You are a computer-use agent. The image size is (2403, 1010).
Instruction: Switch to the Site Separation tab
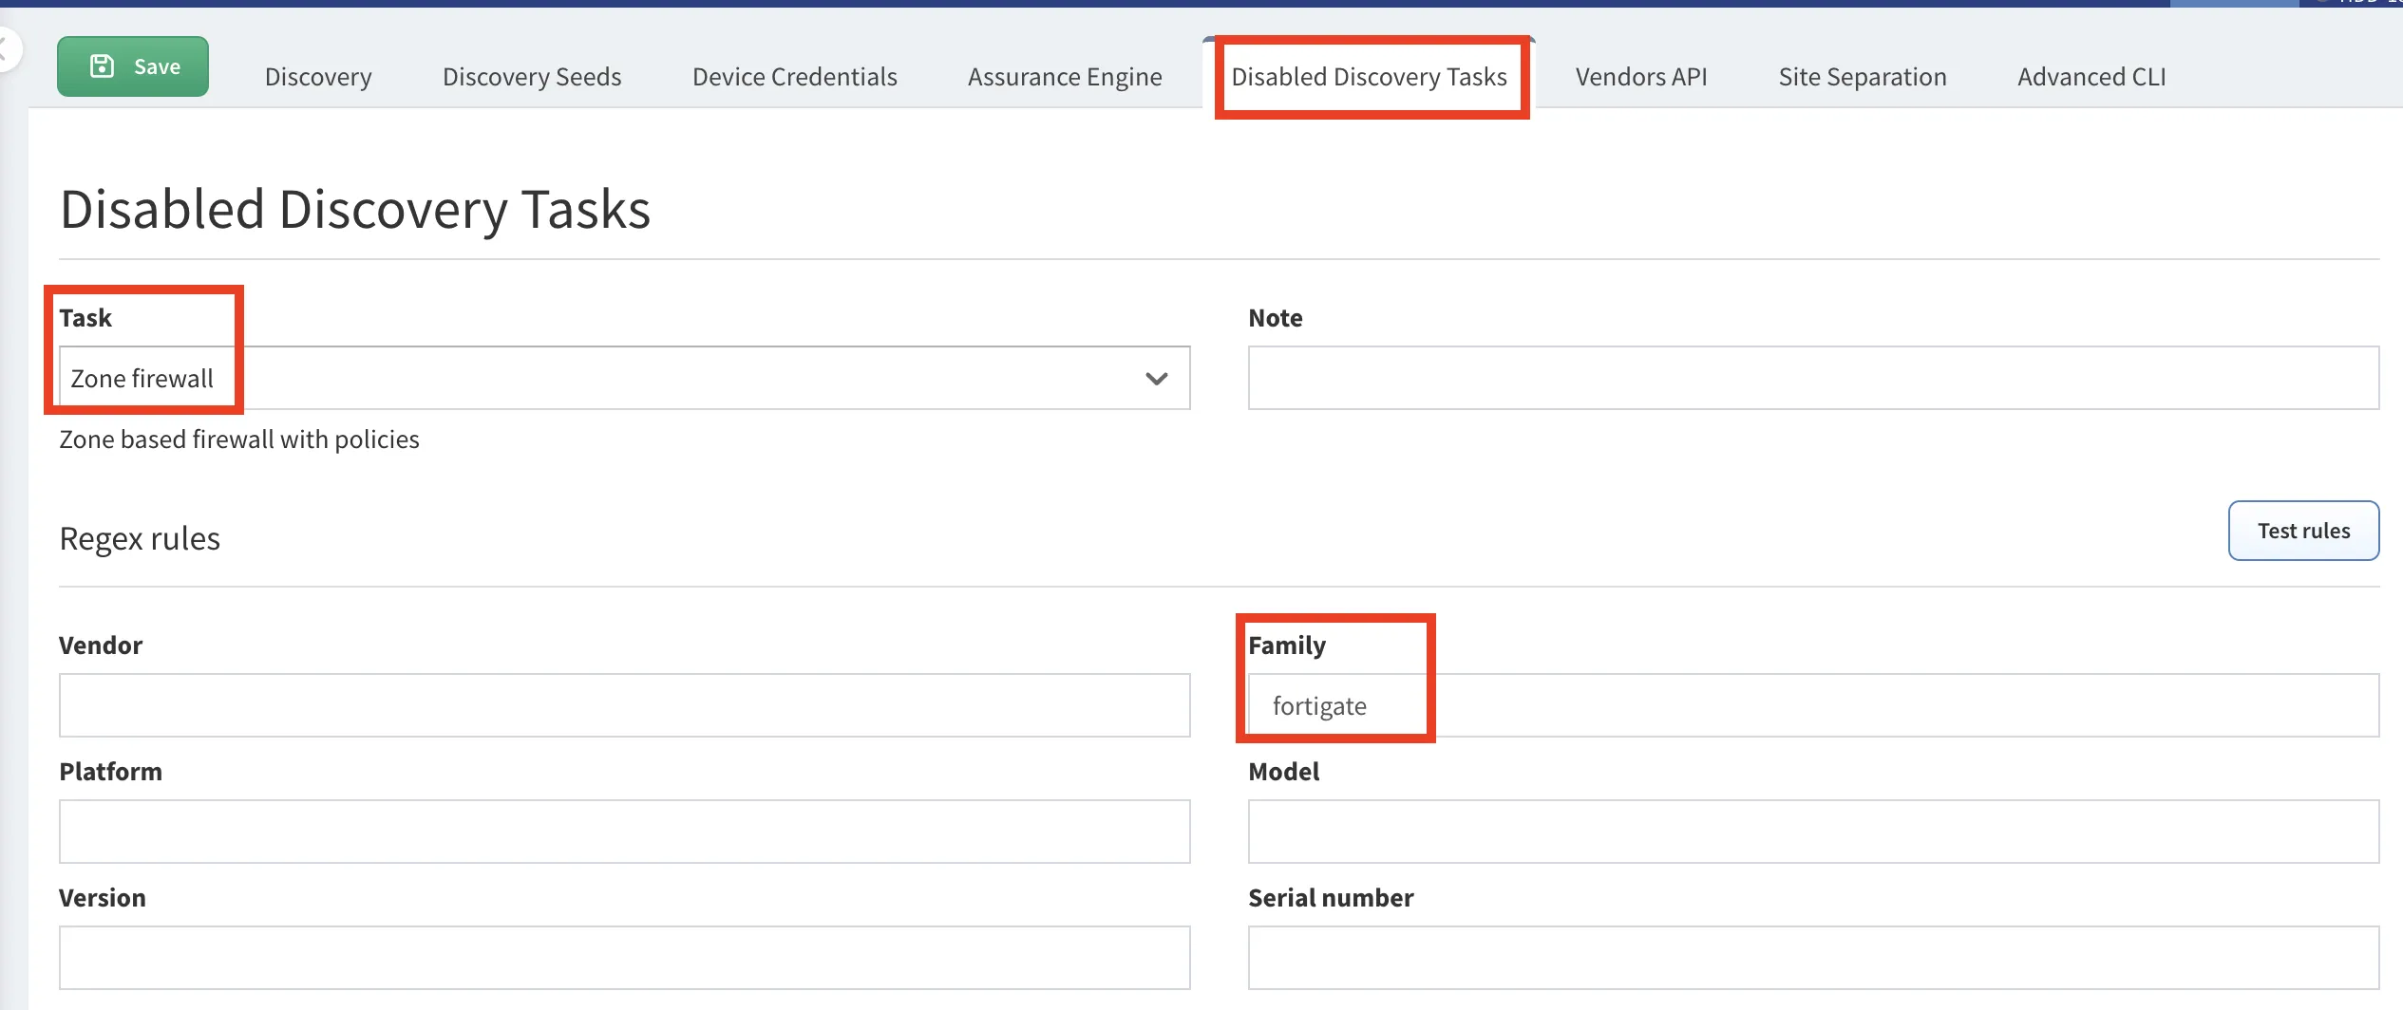click(x=1863, y=76)
